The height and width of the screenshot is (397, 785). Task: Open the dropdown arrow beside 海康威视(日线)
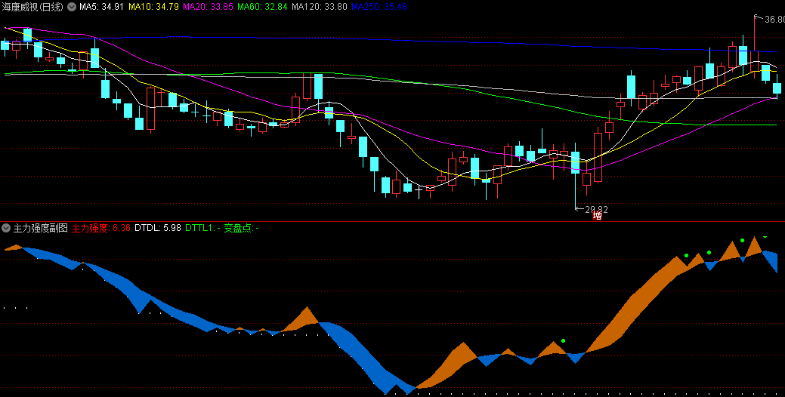pyautogui.click(x=72, y=7)
